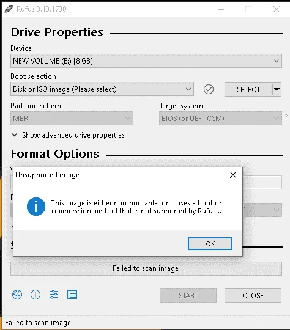
Task: Open the settings sliders icon
Action: click(x=54, y=295)
